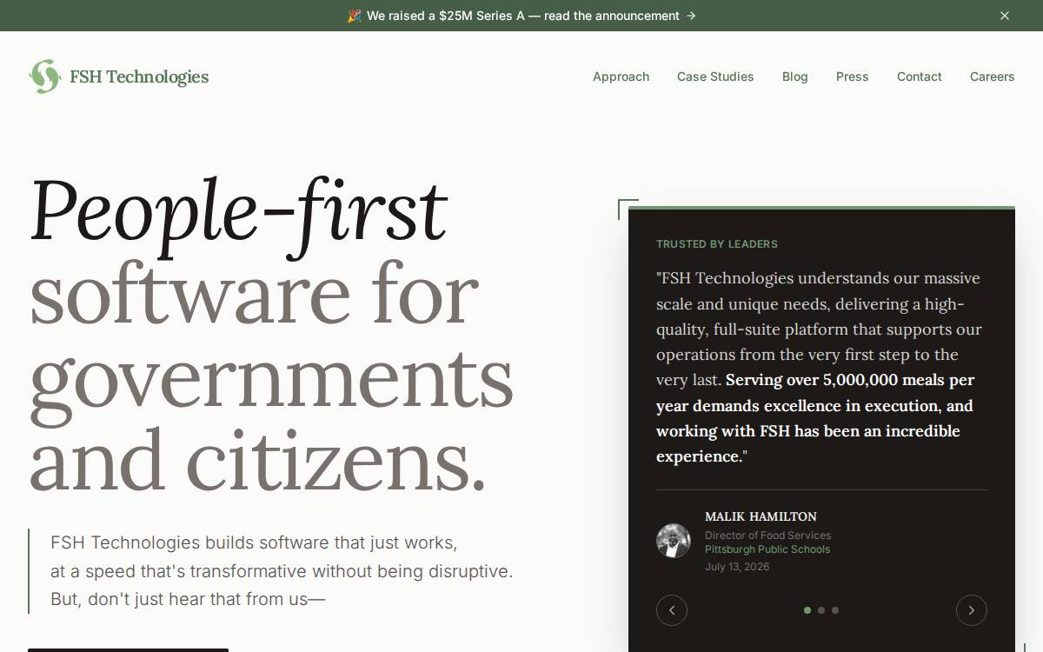The image size is (1043, 652).
Task: Navigate to the Contact page
Action: click(x=920, y=77)
